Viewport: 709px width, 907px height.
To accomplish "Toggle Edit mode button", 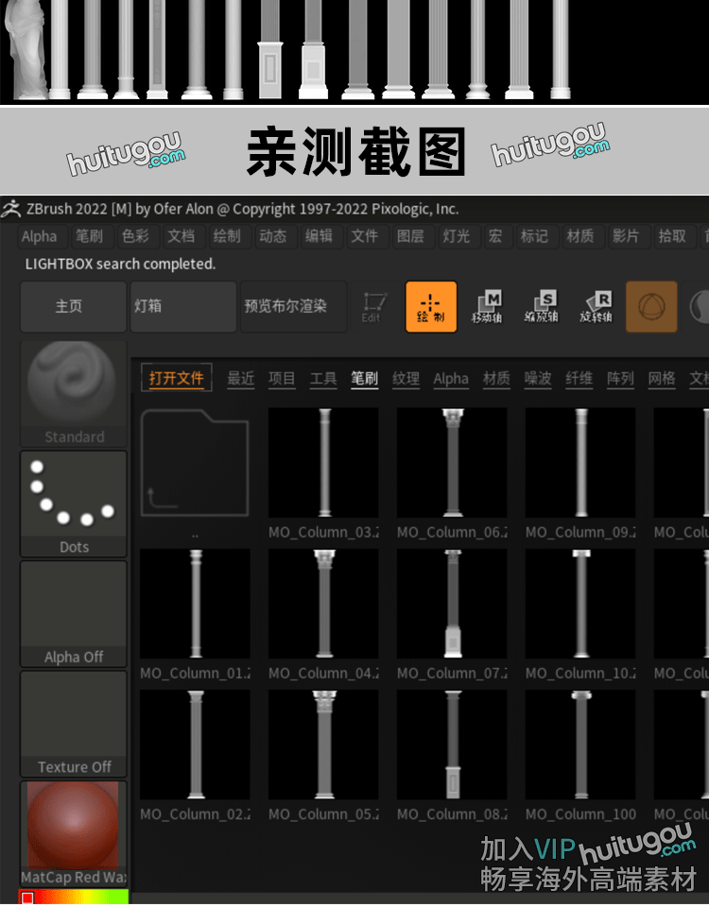I will pyautogui.click(x=374, y=306).
